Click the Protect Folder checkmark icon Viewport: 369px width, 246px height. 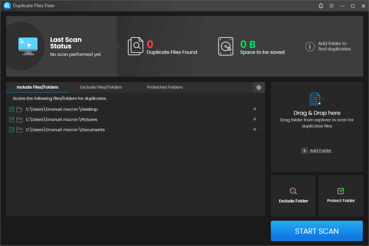(341, 191)
